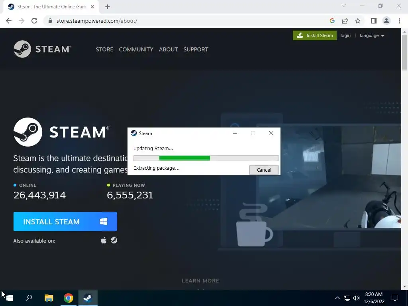Open Chrome three-dot menu
This screenshot has width=408, height=306.
(399, 21)
